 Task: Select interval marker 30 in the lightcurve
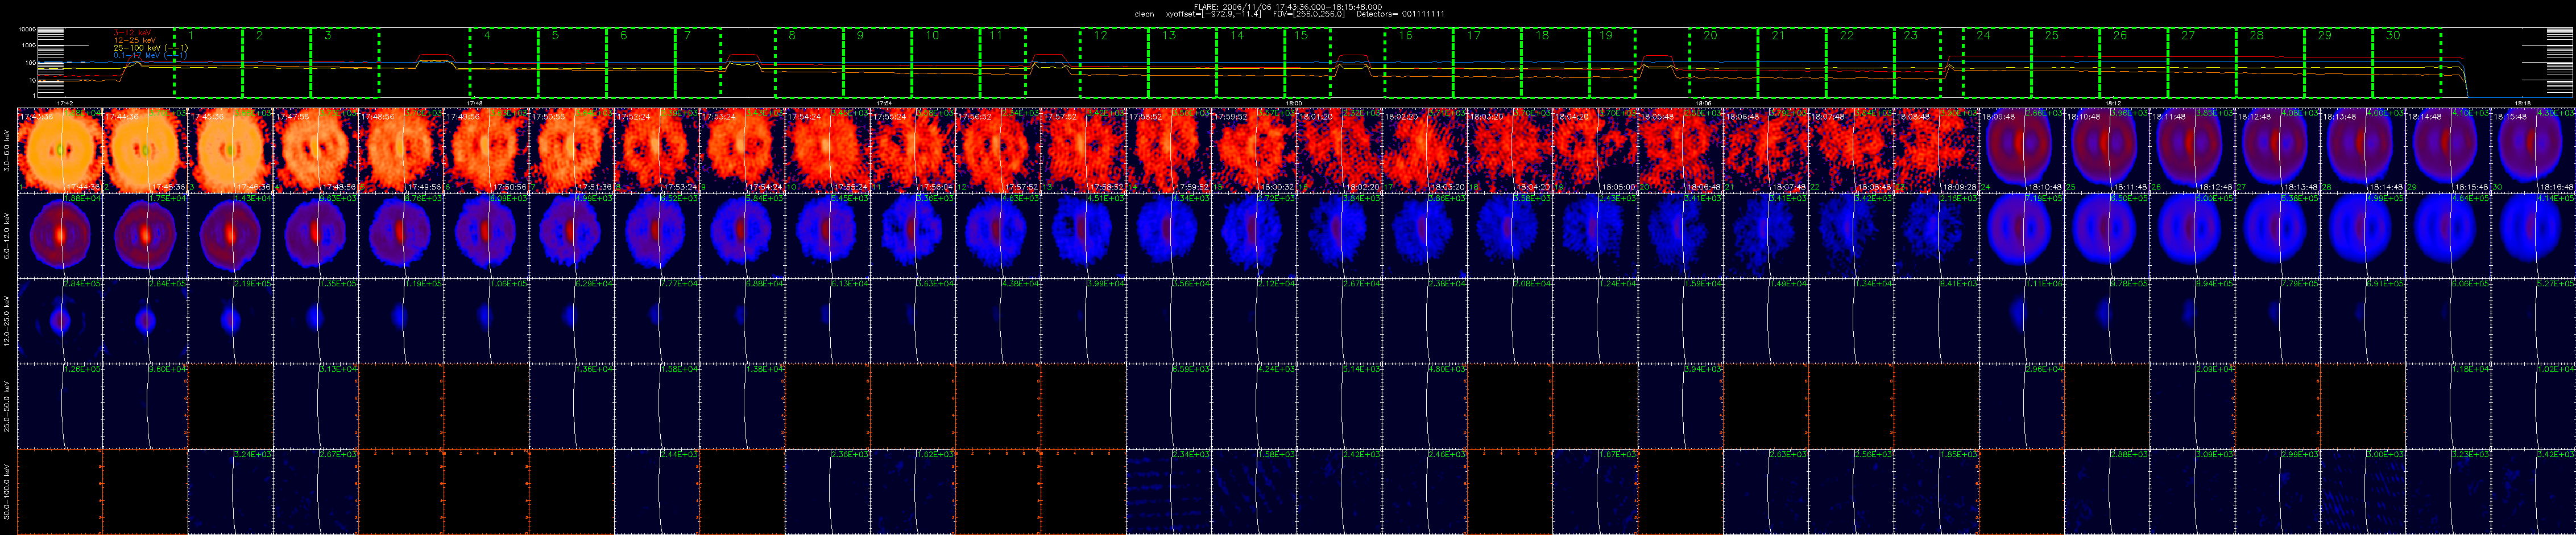coord(2393,35)
